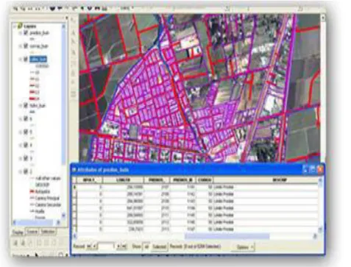Go to previous record in attribute table
The width and height of the screenshot is (351, 267).
(94, 246)
